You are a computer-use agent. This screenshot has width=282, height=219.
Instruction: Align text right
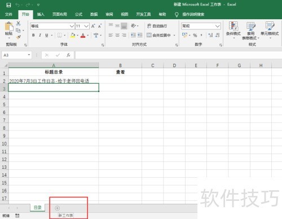tap(124, 35)
